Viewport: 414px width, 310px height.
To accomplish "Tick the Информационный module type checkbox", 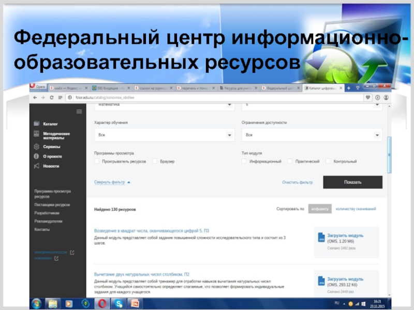I will pos(244,162).
